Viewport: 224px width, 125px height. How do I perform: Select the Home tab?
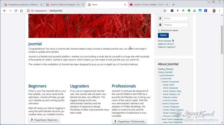coord(107,4)
